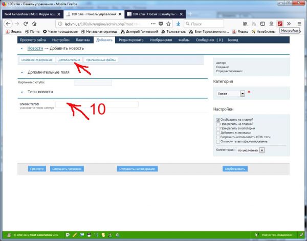The height and width of the screenshot is (241, 307).
Task: Click Выход to log out
Action: point(233,40)
